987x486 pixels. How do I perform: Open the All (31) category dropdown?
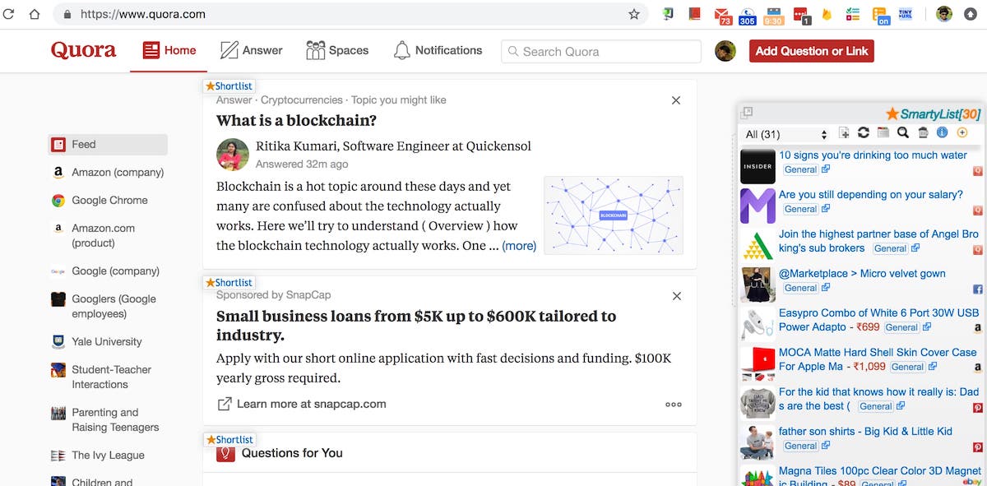pos(785,134)
